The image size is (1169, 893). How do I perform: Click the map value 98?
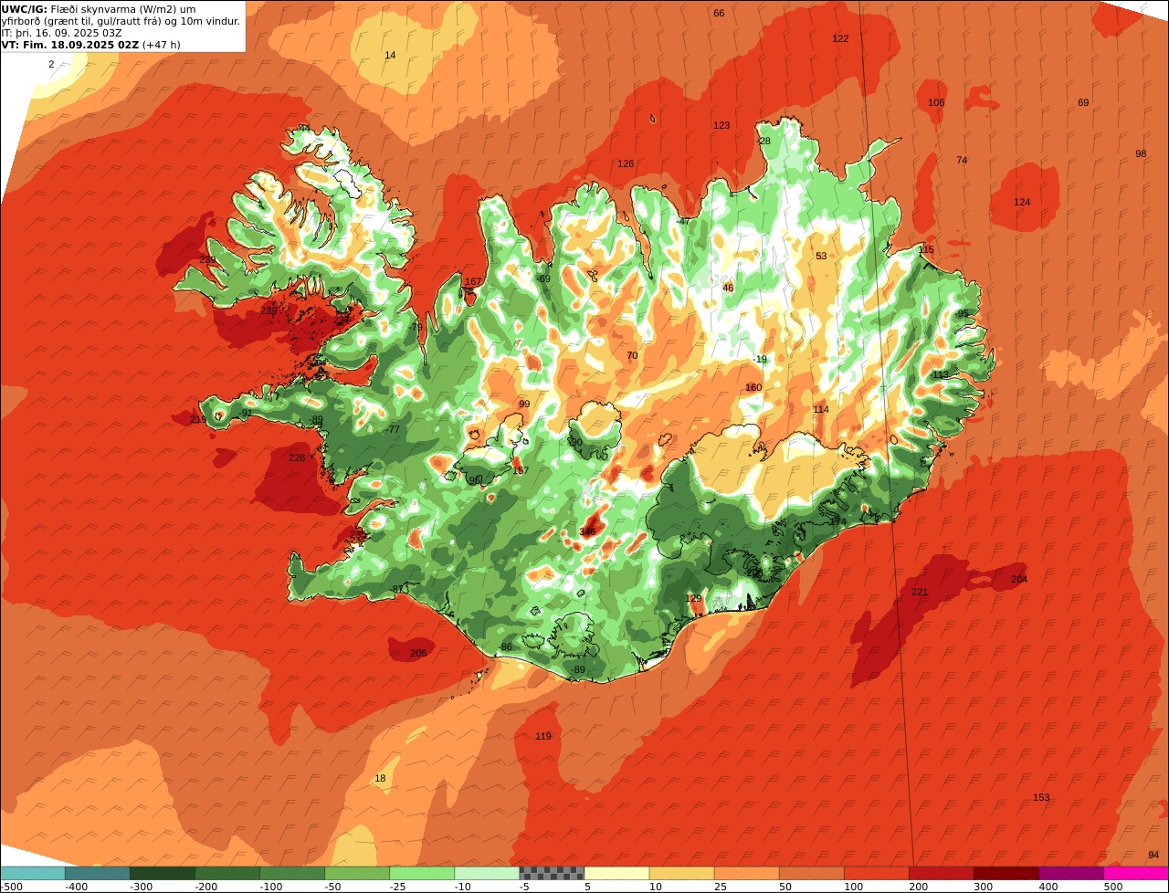click(x=1141, y=153)
